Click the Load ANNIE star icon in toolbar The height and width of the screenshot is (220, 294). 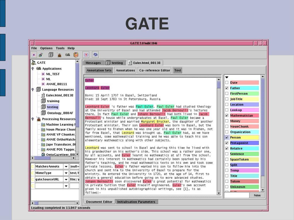pyautogui.click(x=34, y=55)
